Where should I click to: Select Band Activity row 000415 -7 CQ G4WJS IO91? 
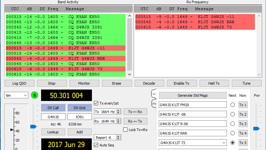pos(66,38)
